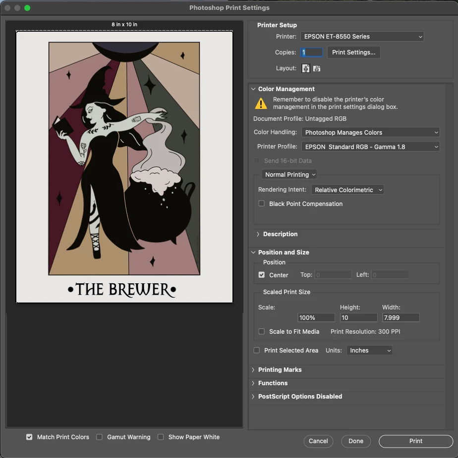This screenshot has width=458, height=458.
Task: Click the Done button
Action: pos(356,441)
